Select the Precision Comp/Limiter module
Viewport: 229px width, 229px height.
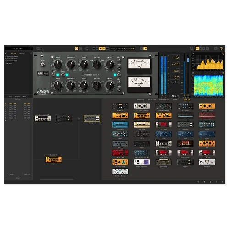coord(142,153)
